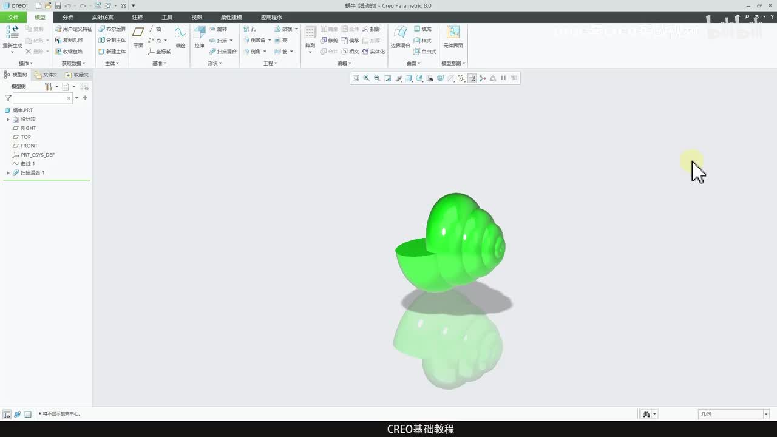Click the 壳 shell tool

pos(281,40)
